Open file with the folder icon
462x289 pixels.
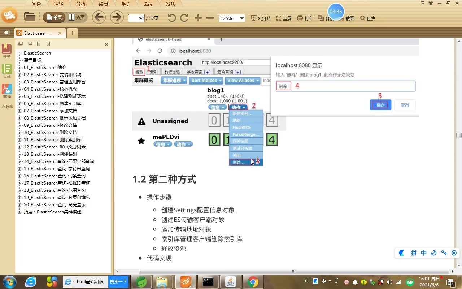[x=29, y=17]
